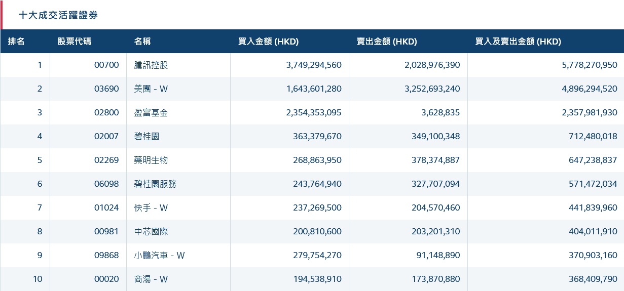Screen dimensions: 624x291
Task: Select total amount 368,409,790
Action: [593, 279]
